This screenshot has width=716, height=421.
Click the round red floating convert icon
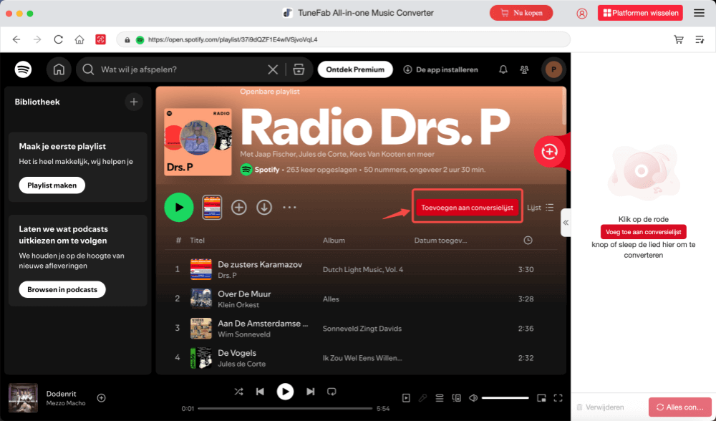[549, 151]
